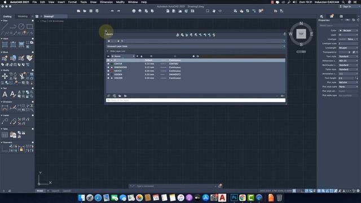The image size is (361, 203).
Task: Toggle visibility of HIDDEN layer
Action: click(x=108, y=74)
